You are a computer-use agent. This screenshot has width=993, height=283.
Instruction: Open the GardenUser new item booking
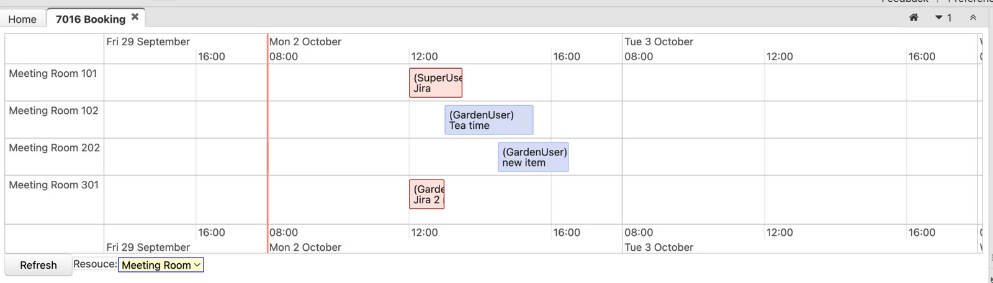(533, 157)
